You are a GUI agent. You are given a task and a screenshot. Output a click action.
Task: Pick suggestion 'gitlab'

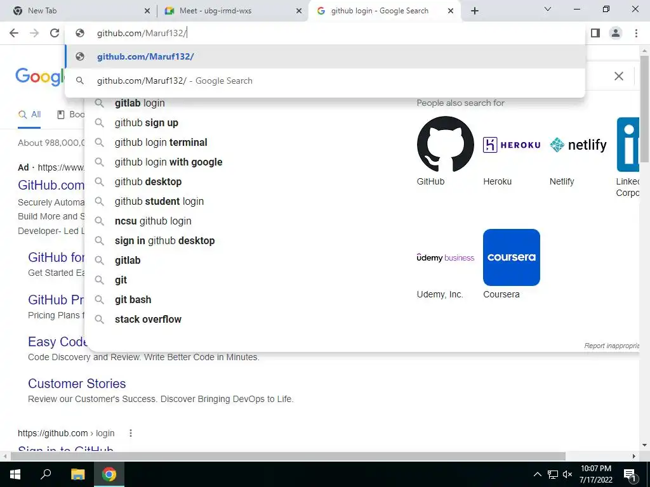pyautogui.click(x=128, y=261)
